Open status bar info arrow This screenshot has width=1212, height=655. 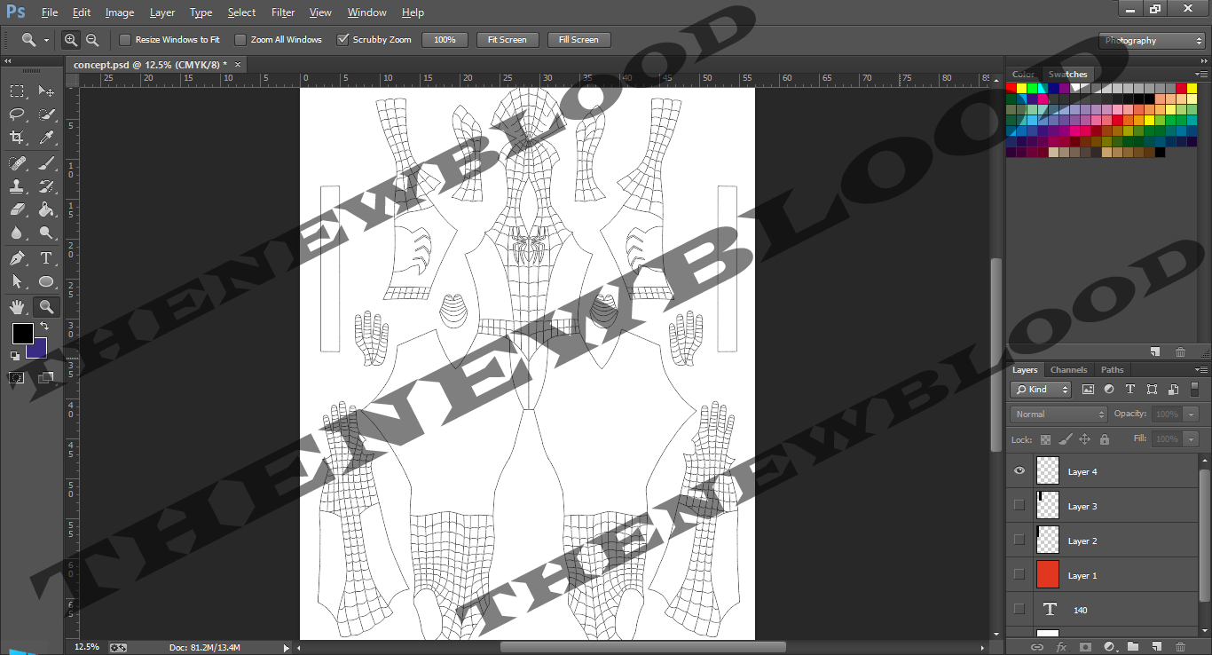285,647
